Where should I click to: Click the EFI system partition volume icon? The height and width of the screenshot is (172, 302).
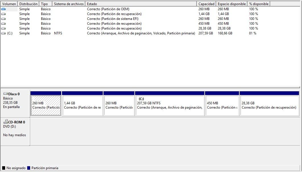pyautogui.click(x=3, y=18)
